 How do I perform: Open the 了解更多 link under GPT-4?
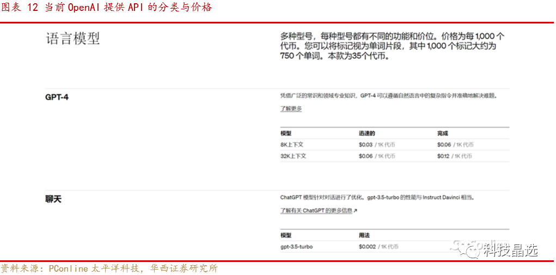(x=291, y=109)
